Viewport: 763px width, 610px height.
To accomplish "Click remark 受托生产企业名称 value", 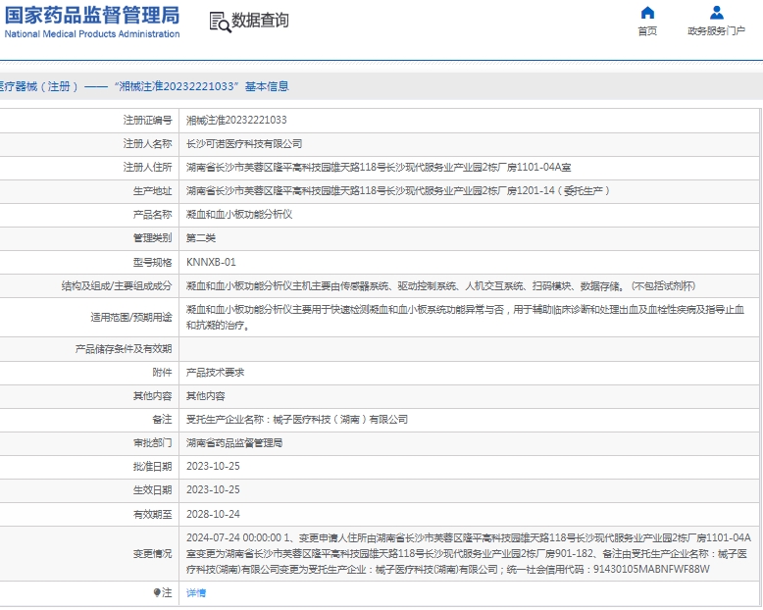I will 297,420.
